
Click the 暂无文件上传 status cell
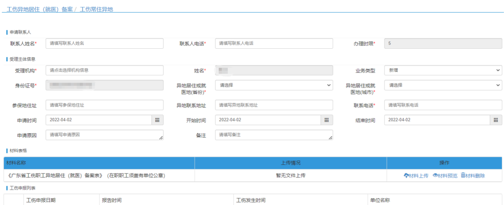pyautogui.click(x=291, y=175)
